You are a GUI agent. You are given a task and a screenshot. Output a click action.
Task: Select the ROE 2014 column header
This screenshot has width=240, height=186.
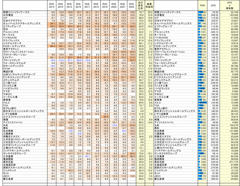[60, 5]
